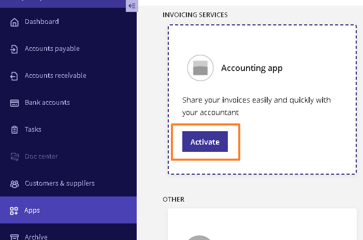
Task: Click the Customers & suppliers people icon
Action: (14, 184)
